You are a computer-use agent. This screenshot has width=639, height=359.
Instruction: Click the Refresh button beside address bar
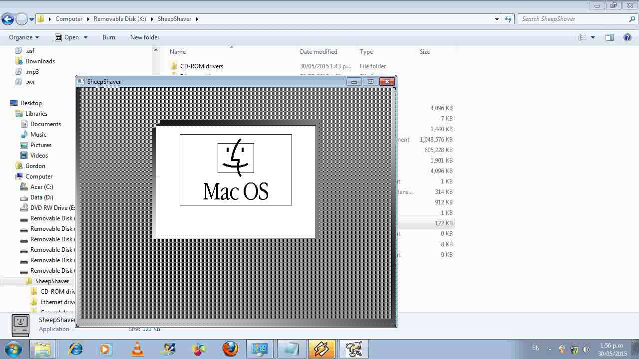(x=508, y=19)
